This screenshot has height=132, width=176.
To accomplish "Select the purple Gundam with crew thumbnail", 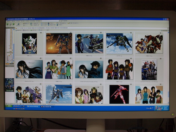I will (29, 94).
